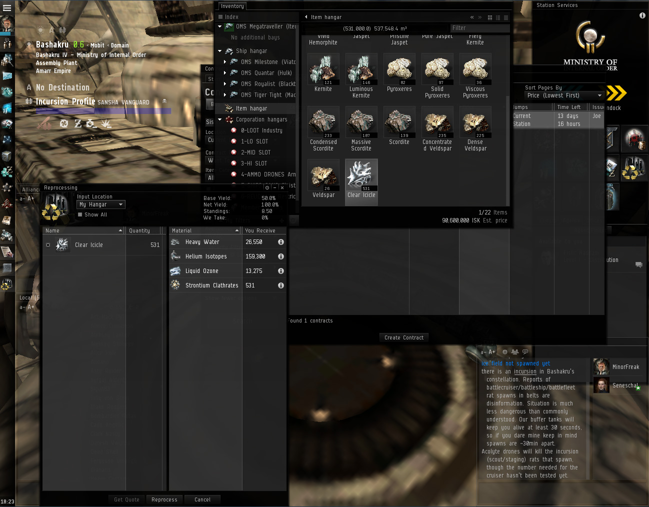Expand the OMS Milestone ship node
This screenshot has width=649, height=507.
225,62
